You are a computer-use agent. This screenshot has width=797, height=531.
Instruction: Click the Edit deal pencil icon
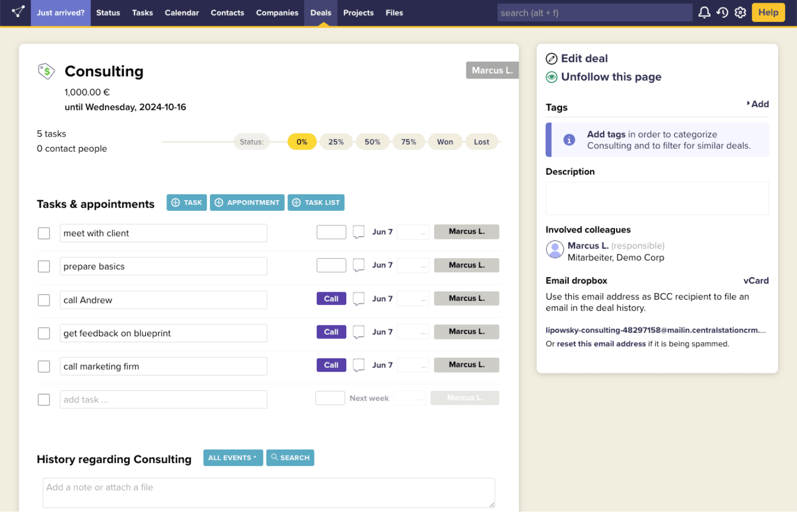point(551,58)
